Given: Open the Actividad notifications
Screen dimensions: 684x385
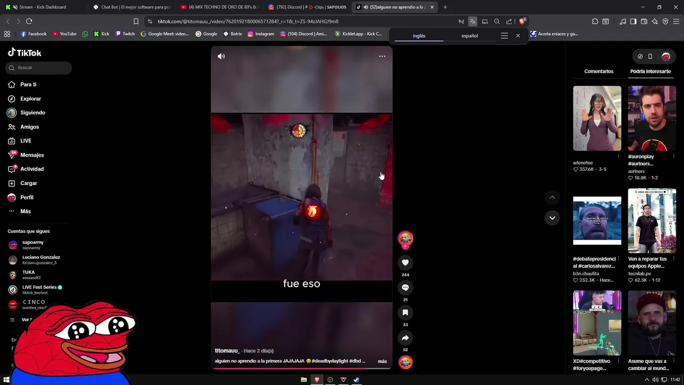Looking at the screenshot, I should (32, 169).
